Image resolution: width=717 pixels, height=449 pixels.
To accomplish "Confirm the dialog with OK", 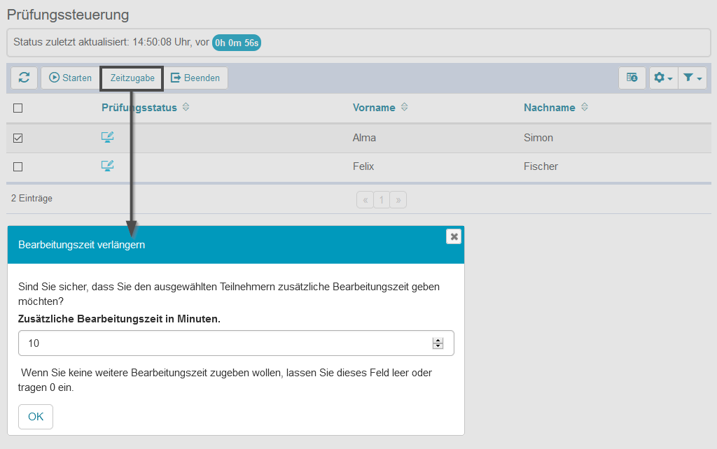I will pyautogui.click(x=35, y=416).
